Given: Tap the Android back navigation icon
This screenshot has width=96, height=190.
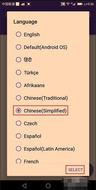Looking at the screenshot, I should click(24, 186).
